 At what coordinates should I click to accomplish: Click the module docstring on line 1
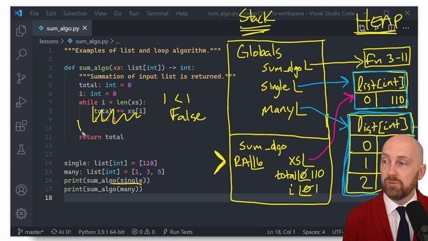142,51
